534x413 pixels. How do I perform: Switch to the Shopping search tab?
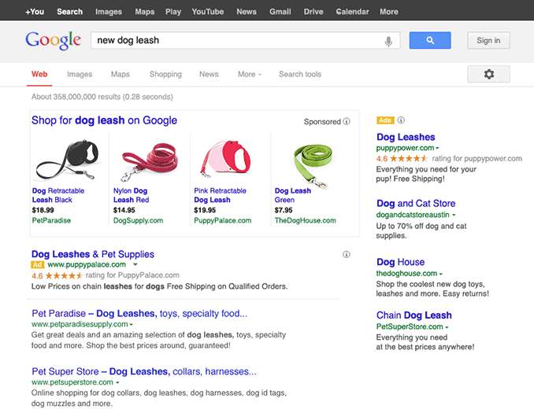[x=165, y=75]
